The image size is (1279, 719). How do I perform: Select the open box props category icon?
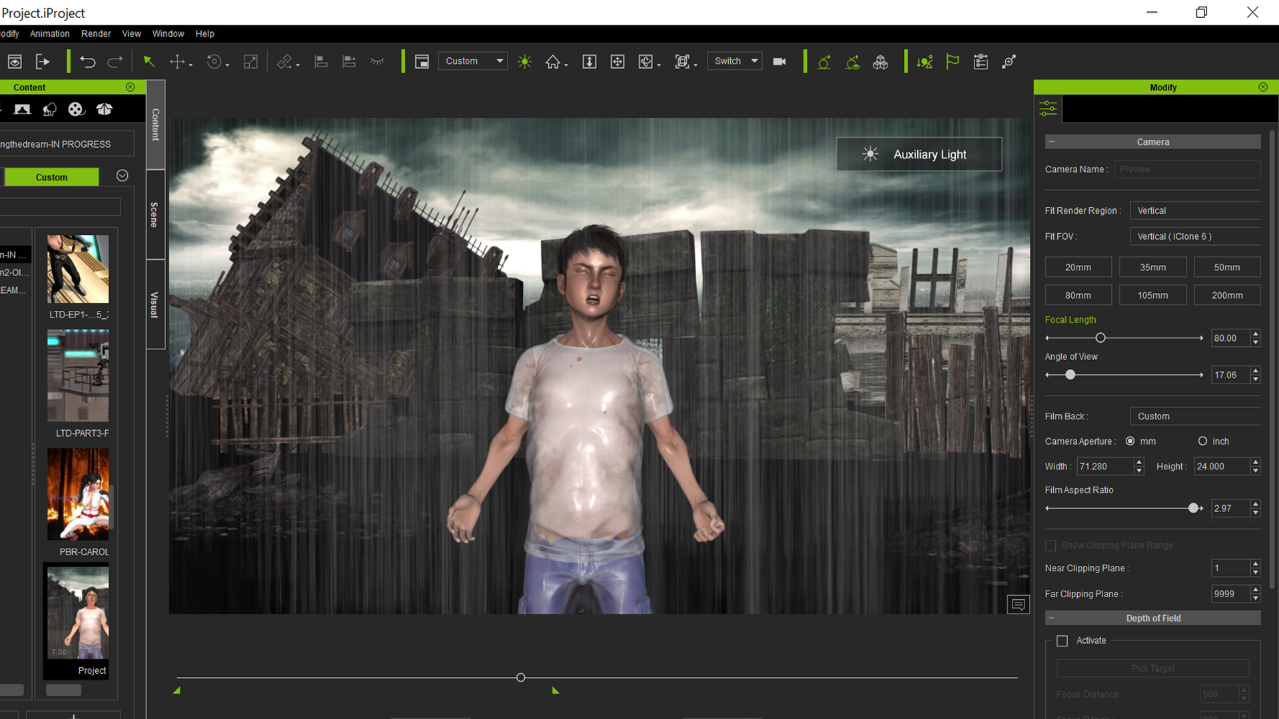[105, 109]
